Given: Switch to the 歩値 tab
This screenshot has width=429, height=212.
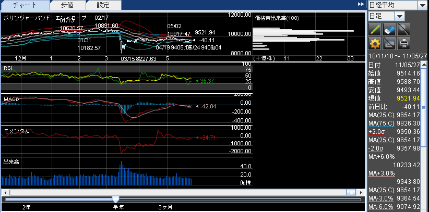Looking at the screenshot, I should coord(67,5).
